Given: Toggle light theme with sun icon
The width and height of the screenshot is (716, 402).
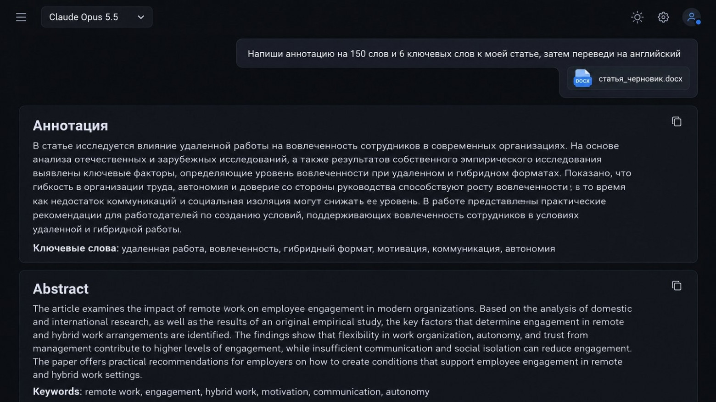Looking at the screenshot, I should pyautogui.click(x=637, y=17).
